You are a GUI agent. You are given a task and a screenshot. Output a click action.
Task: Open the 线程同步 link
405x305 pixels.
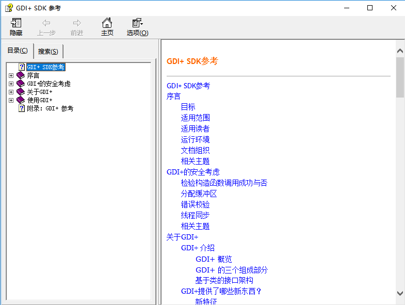(195, 215)
